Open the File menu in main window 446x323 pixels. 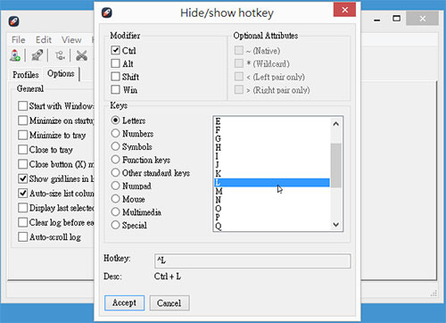pyautogui.click(x=19, y=39)
